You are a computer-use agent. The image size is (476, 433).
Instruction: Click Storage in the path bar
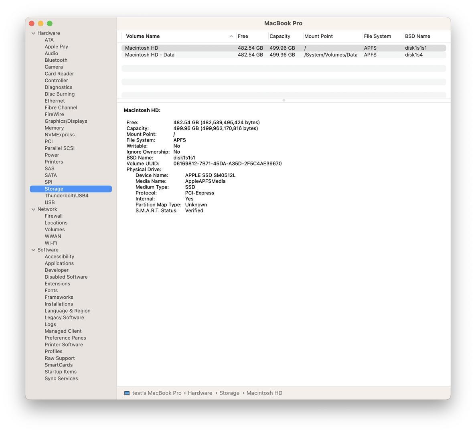tap(229, 393)
